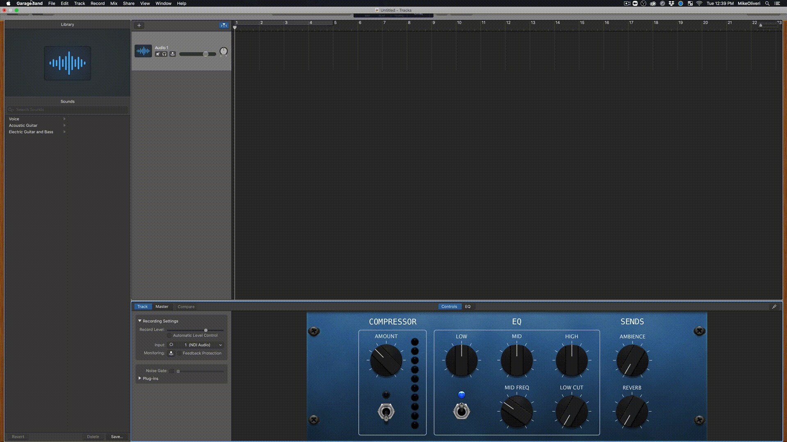Click the LOW CUT knob
Viewport: 787px width, 442px height.
point(572,411)
